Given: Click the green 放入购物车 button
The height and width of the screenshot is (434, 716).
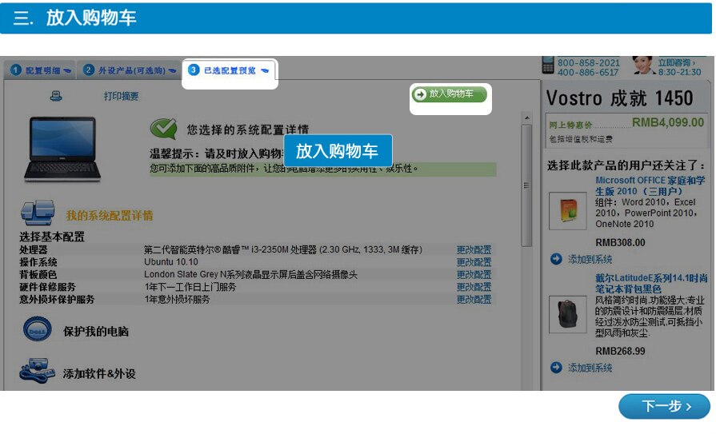Looking at the screenshot, I should (450, 94).
